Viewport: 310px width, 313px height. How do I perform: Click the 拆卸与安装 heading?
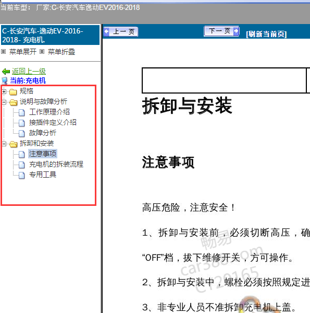pyautogui.click(x=187, y=106)
